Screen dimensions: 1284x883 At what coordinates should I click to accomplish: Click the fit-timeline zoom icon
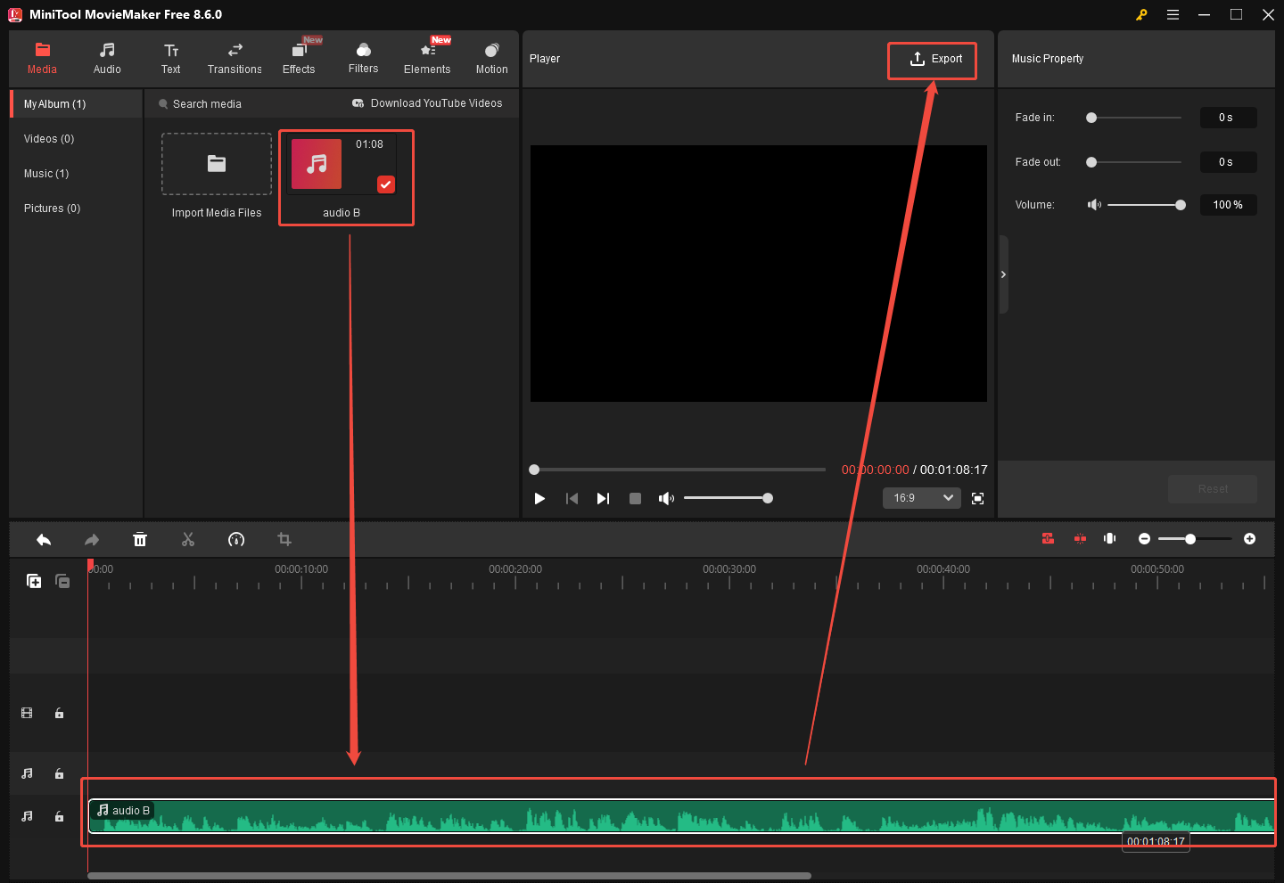[1110, 538]
